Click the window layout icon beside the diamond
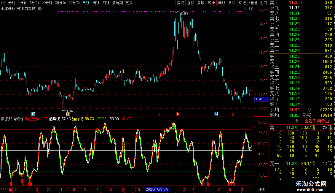The height and width of the screenshot is (193, 335). pos(251,9)
